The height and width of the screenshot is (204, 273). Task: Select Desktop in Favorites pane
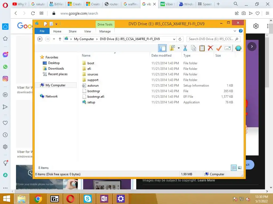pyautogui.click(x=54, y=63)
